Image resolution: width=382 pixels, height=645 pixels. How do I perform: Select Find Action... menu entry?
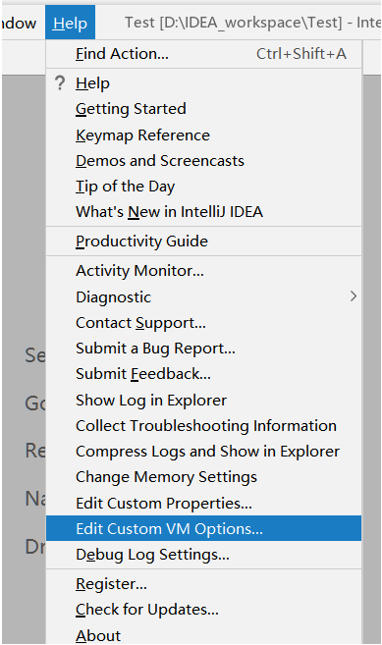click(203, 54)
